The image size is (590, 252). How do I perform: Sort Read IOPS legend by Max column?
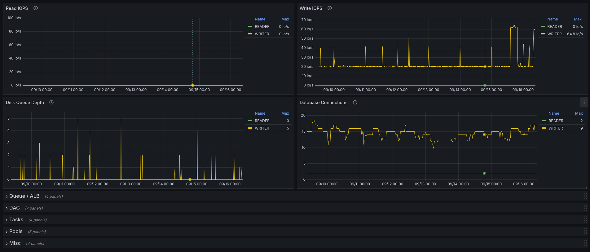click(285, 19)
